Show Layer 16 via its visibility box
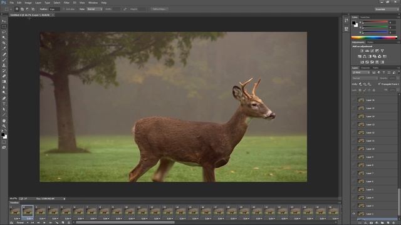The width and height of the screenshot is (401, 225). (354, 100)
